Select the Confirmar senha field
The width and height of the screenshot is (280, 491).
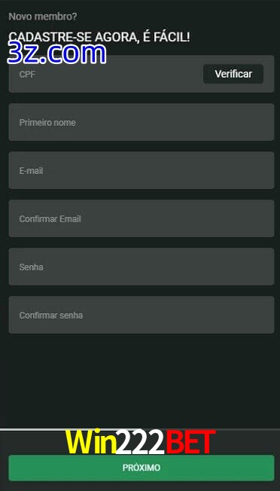(142, 315)
